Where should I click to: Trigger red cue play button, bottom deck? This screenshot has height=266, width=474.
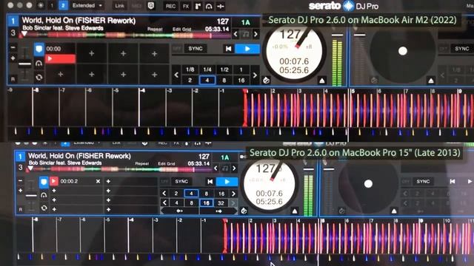click(x=54, y=181)
